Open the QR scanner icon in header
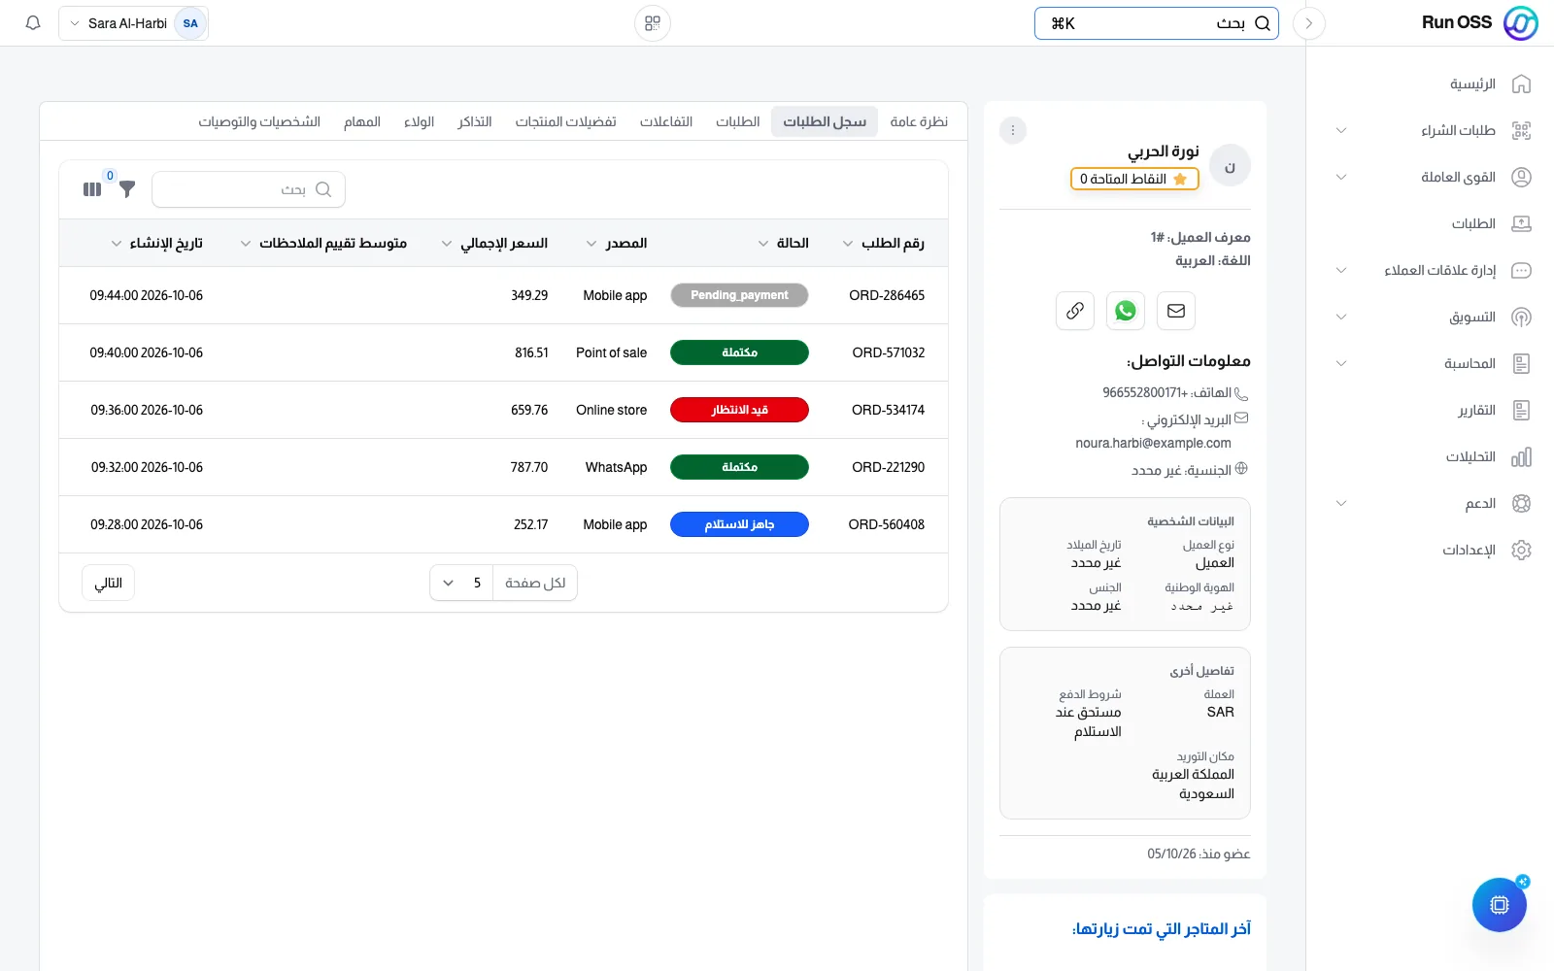Screen dimensions: 1554x971 653,23
